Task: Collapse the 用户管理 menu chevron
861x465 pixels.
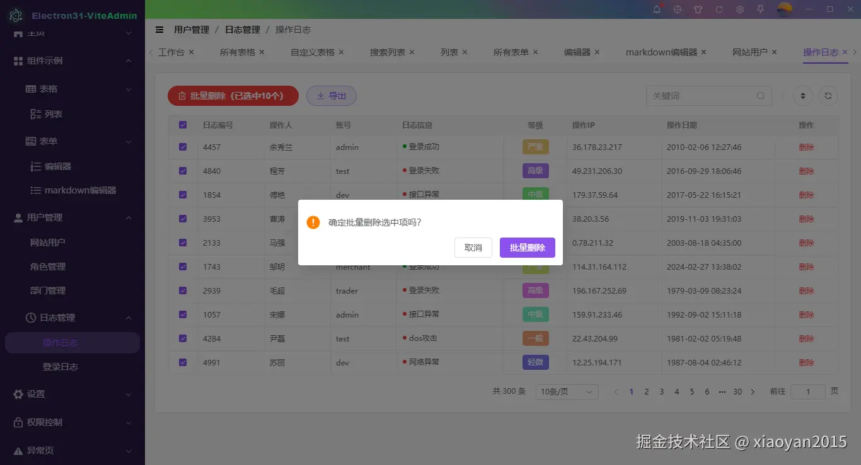Action: coord(129,218)
